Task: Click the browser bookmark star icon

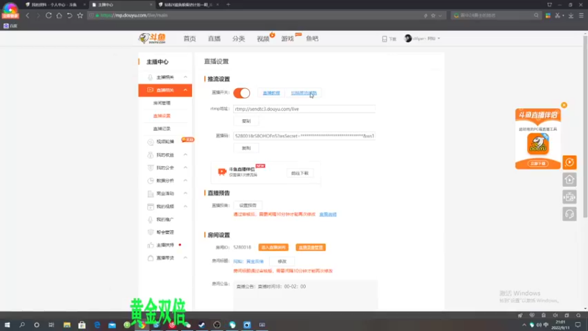Action: (x=80, y=15)
